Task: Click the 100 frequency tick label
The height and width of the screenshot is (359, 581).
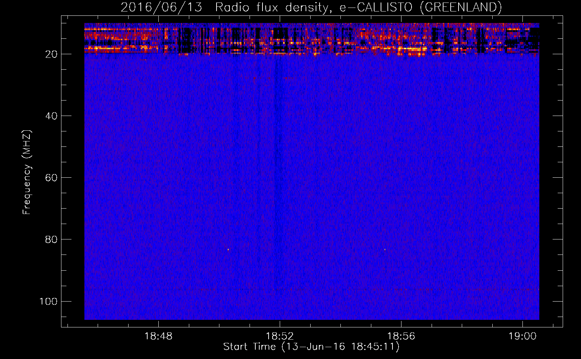Action: [48, 301]
